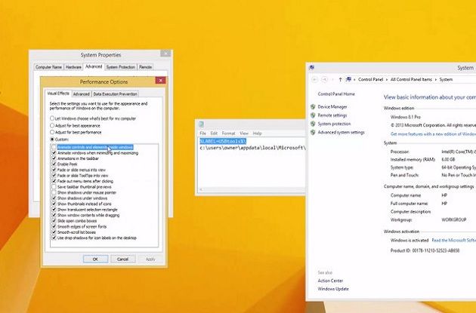476x313 pixels.
Task: Open Advanced tab in Performance Options
Action: [x=82, y=94]
